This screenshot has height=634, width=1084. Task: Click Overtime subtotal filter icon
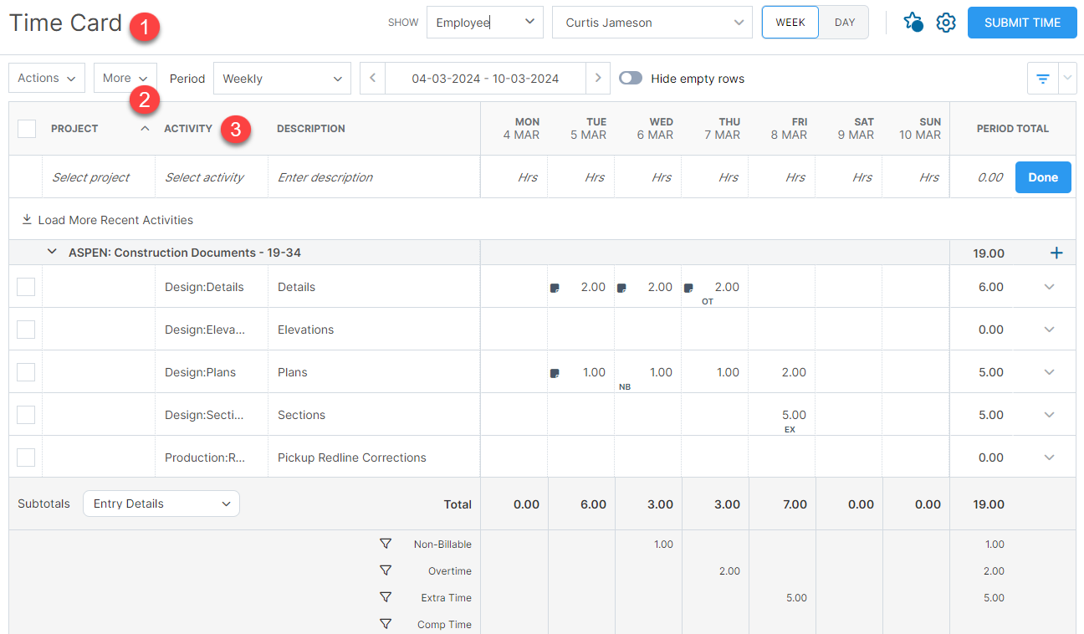(386, 571)
